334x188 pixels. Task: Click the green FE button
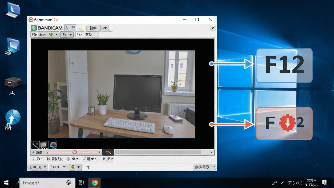(x=65, y=35)
